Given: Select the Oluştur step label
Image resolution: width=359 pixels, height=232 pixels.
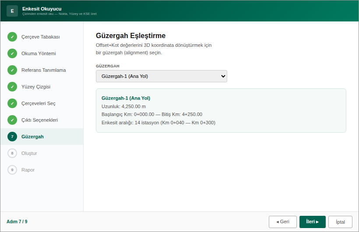Looking at the screenshot, I should (x=29, y=153).
